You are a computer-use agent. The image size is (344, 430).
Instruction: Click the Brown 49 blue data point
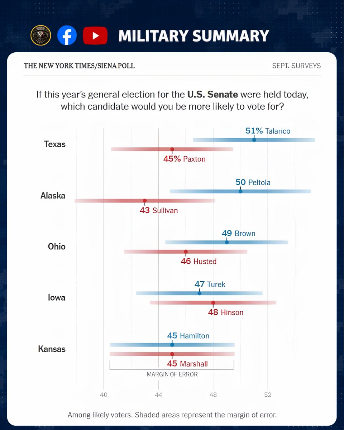tap(227, 242)
